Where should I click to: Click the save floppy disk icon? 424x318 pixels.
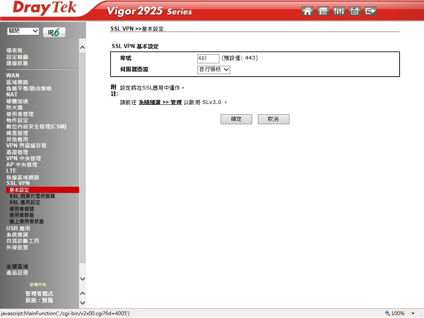pos(354,11)
